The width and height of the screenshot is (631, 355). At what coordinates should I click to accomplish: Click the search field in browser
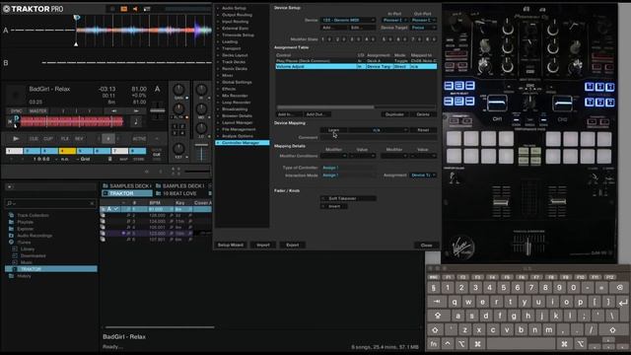(50, 203)
